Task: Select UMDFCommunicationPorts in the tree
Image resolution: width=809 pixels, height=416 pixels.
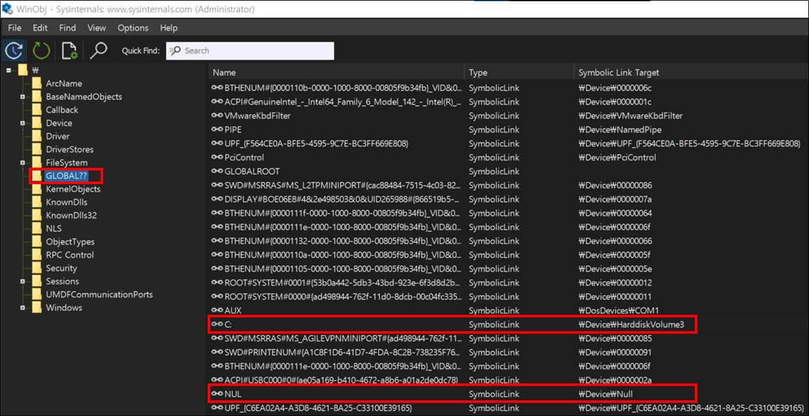Action: (x=99, y=295)
